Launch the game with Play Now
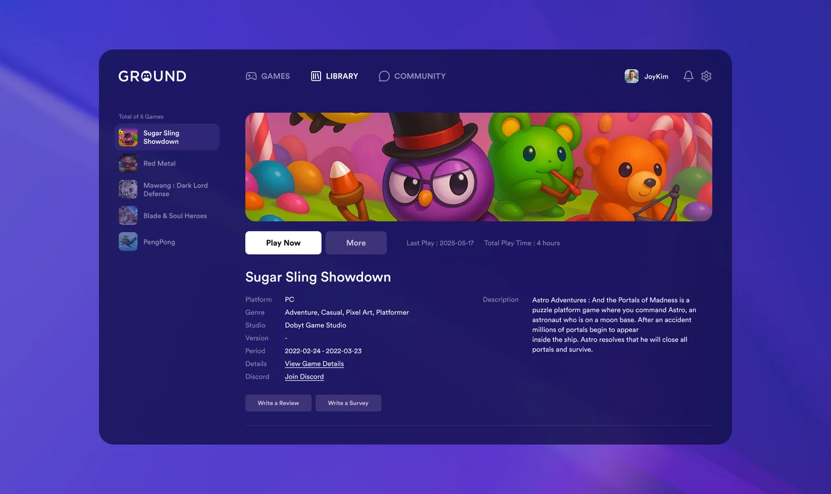831x494 pixels. 283,243
